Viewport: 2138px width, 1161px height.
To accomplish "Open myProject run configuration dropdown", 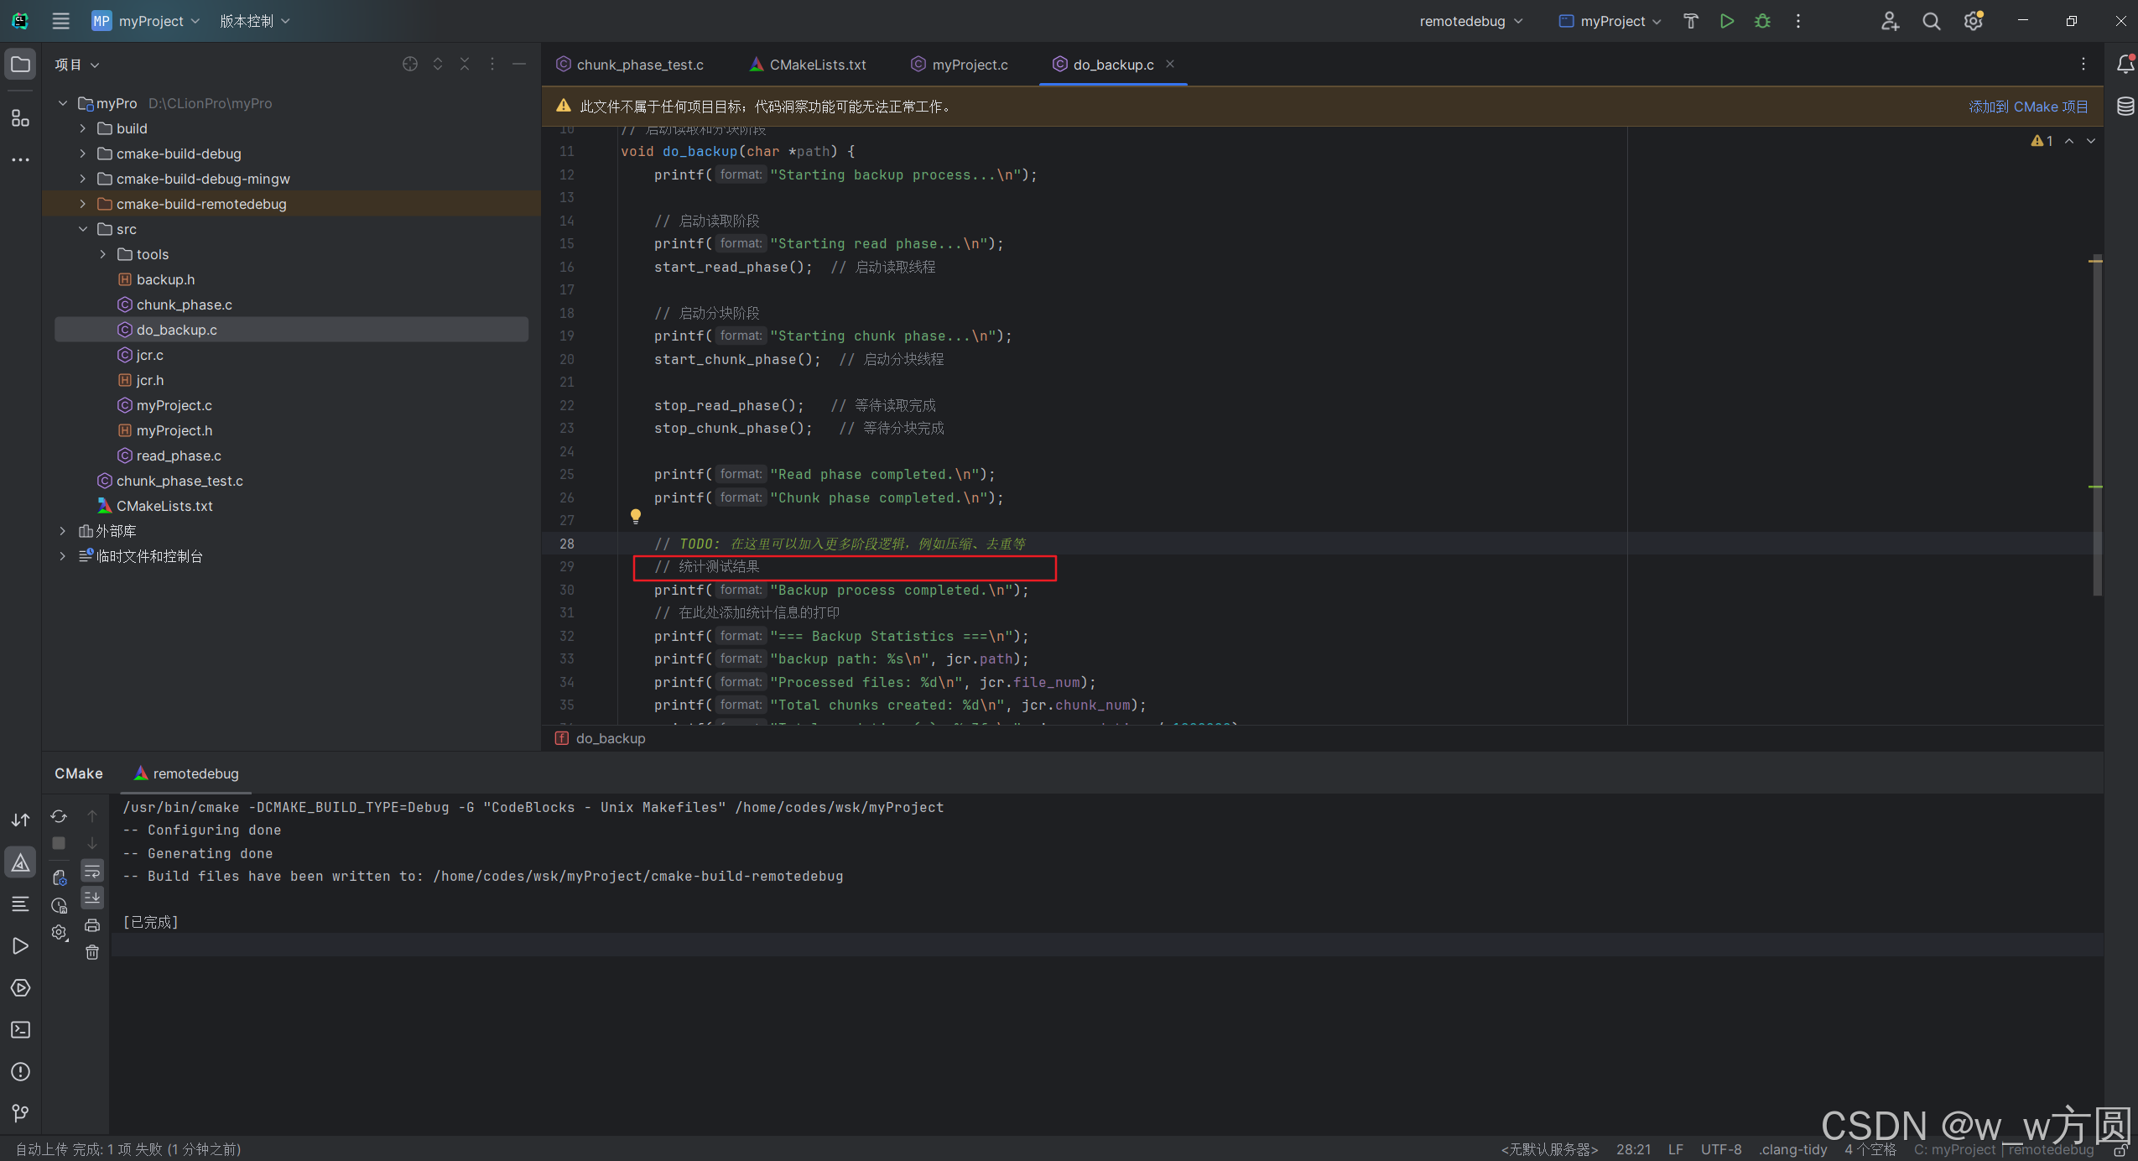I will click(x=1610, y=21).
